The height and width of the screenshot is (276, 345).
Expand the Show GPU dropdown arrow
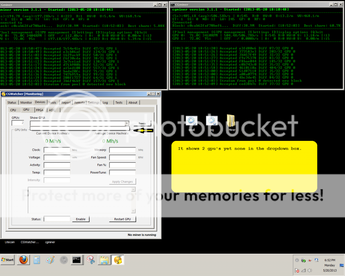coord(127,123)
